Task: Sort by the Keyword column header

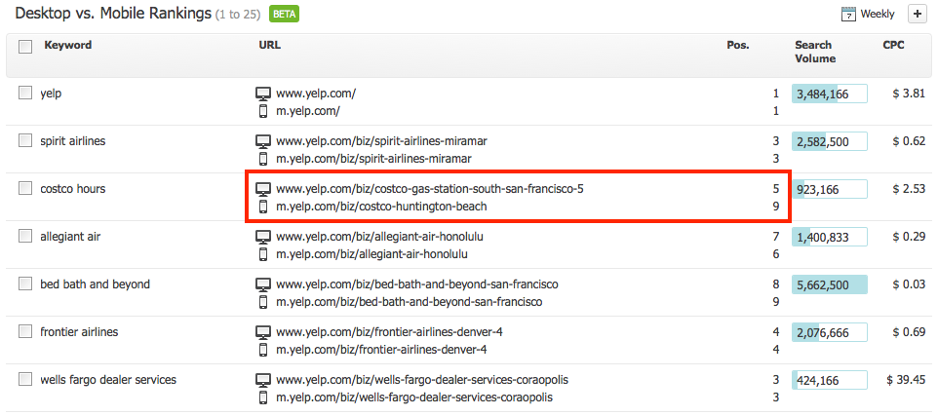Action: click(67, 46)
